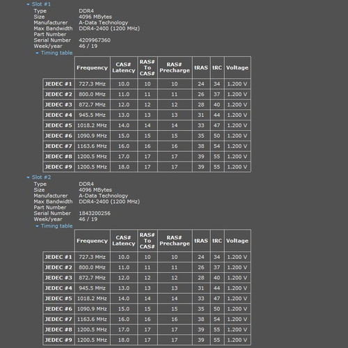Select Slot #2 Max Bandwidth DDR4-2400 value
The height and width of the screenshot is (348, 348).
(x=109, y=201)
